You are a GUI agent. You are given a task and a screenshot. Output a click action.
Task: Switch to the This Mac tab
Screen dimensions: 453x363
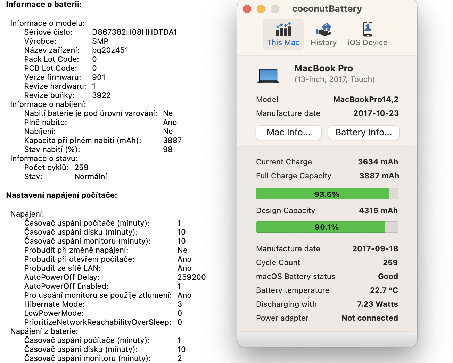tap(283, 34)
